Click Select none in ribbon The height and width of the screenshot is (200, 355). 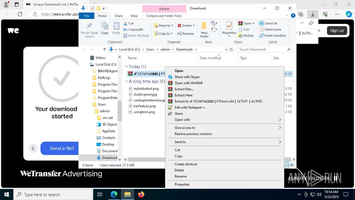270,29
